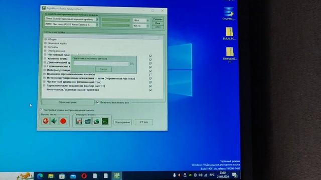
Task: Expand the Сигналы tree node
Action: pos(46,46)
